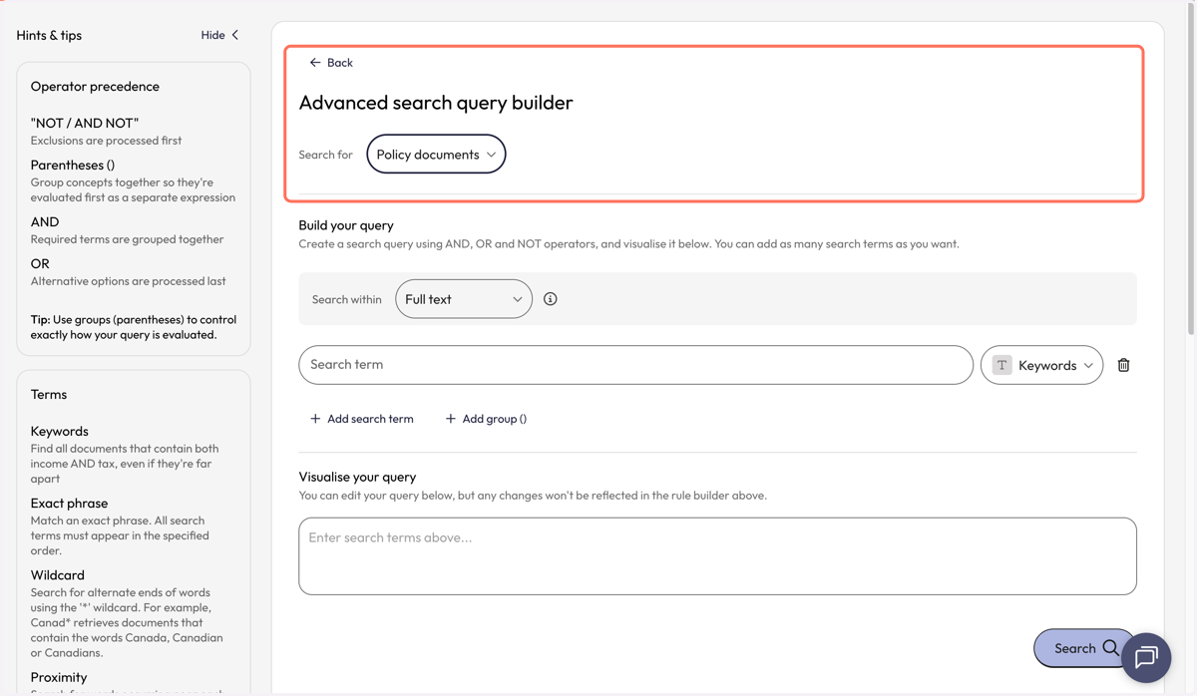This screenshot has width=1197, height=696.
Task: Click the 'Operator precedence' heading
Action: coord(95,87)
